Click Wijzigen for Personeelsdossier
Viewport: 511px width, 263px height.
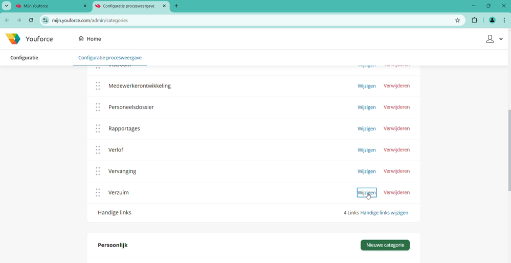367,107
